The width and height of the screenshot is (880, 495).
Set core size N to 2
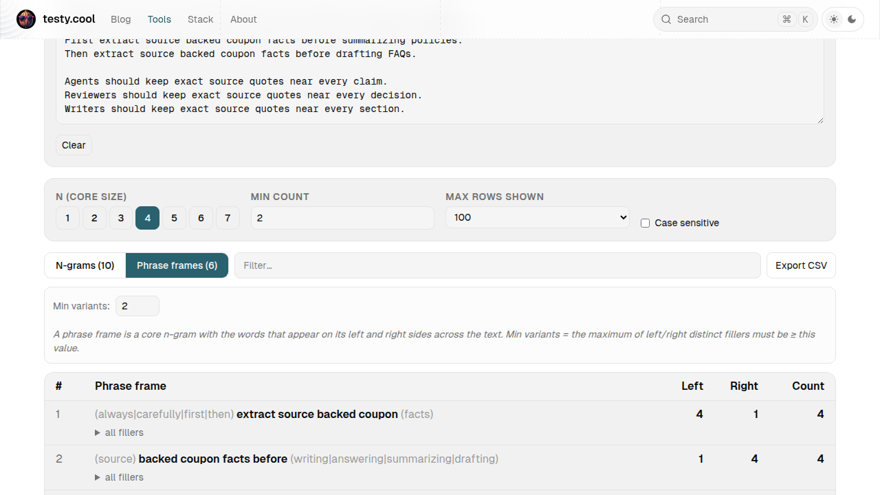tap(94, 218)
